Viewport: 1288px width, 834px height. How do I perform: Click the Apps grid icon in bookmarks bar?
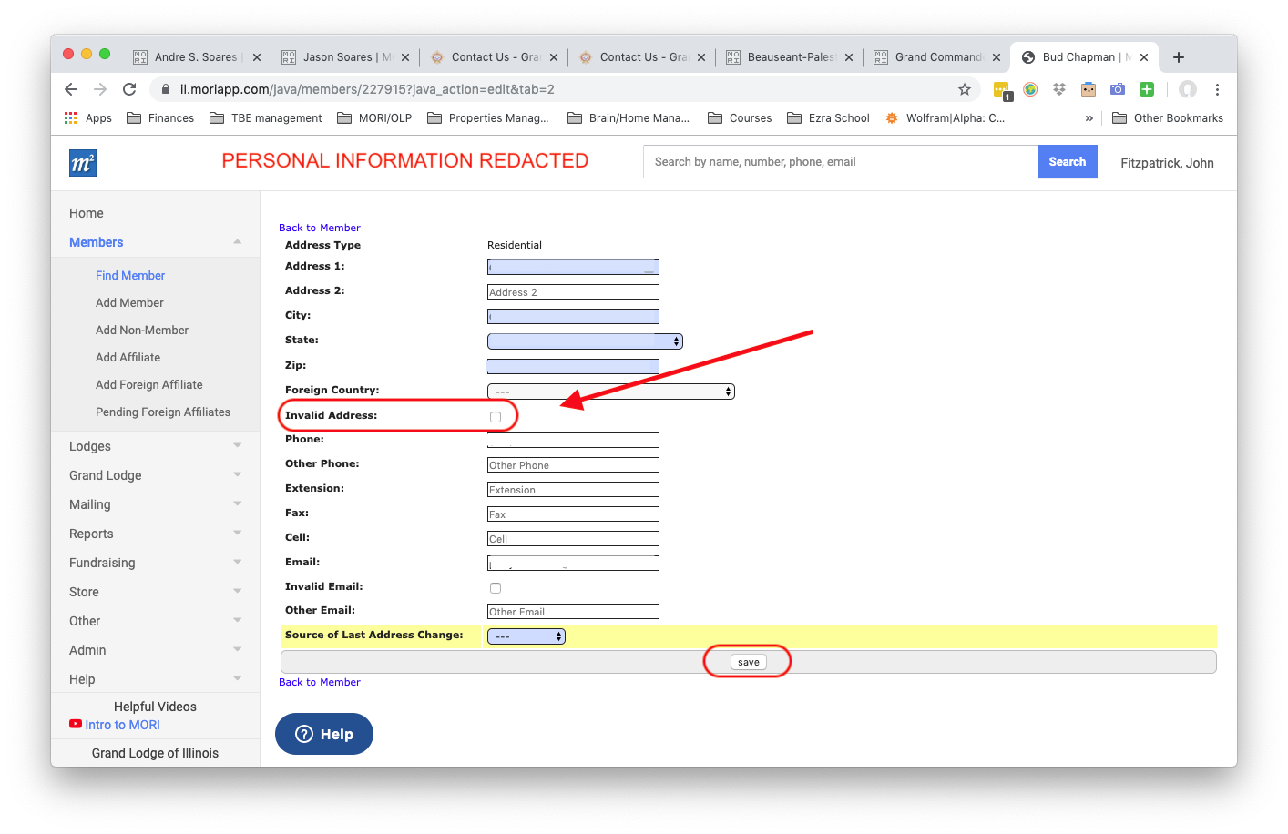[x=71, y=118]
